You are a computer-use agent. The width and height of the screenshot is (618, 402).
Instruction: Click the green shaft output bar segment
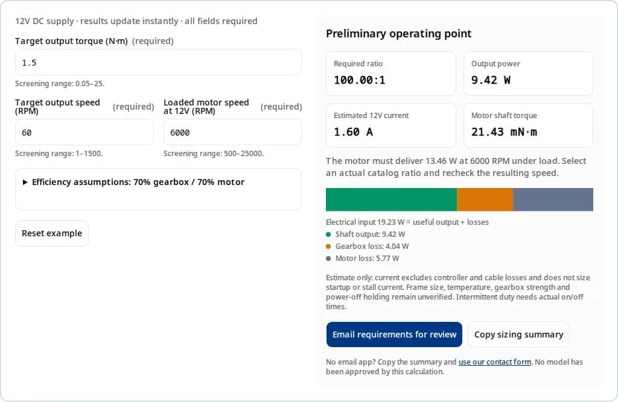pos(391,199)
